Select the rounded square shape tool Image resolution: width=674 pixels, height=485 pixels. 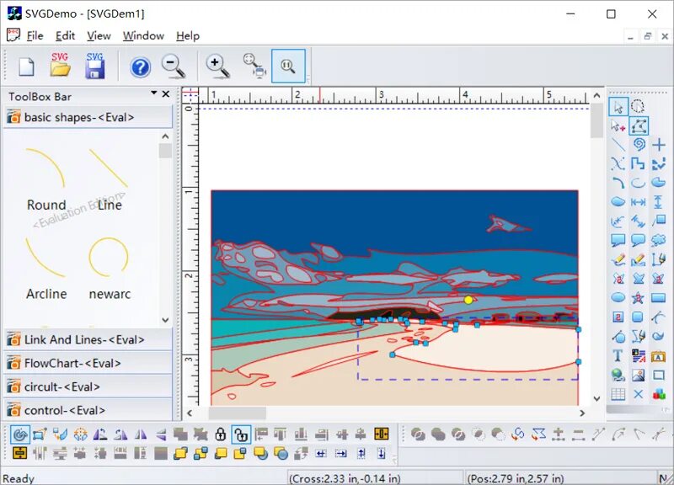(x=639, y=317)
